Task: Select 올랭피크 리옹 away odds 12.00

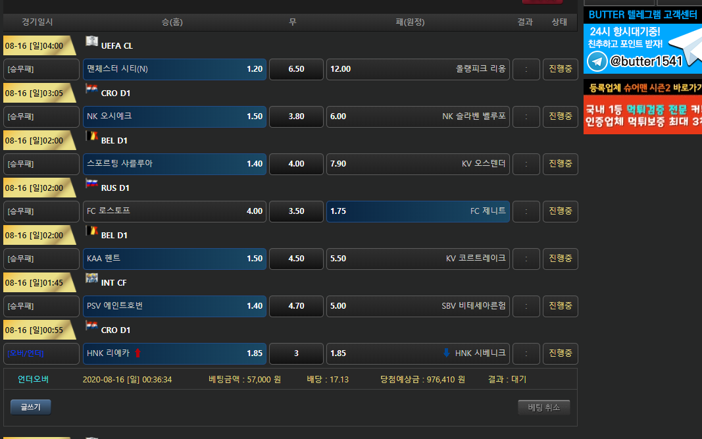Action: coord(418,69)
